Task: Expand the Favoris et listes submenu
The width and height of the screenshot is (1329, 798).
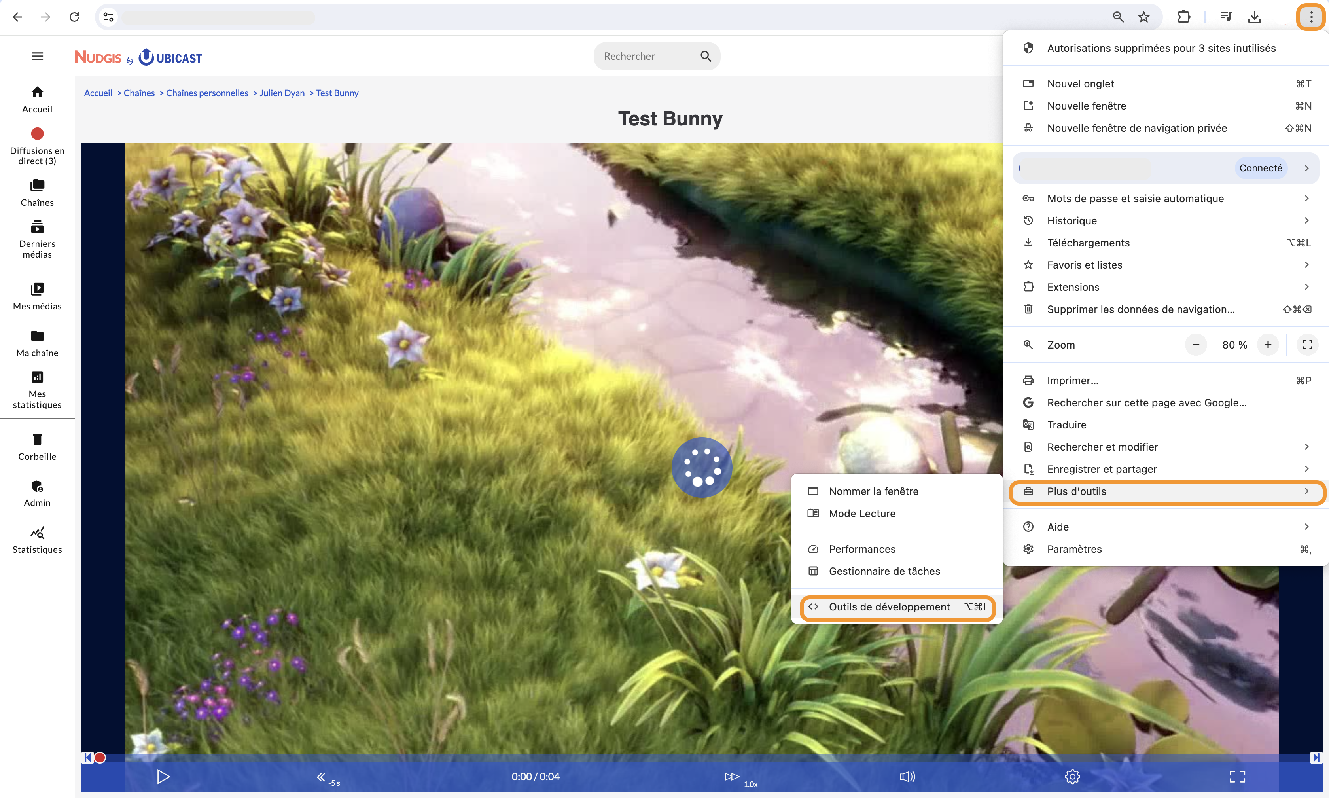Action: [x=1166, y=265]
